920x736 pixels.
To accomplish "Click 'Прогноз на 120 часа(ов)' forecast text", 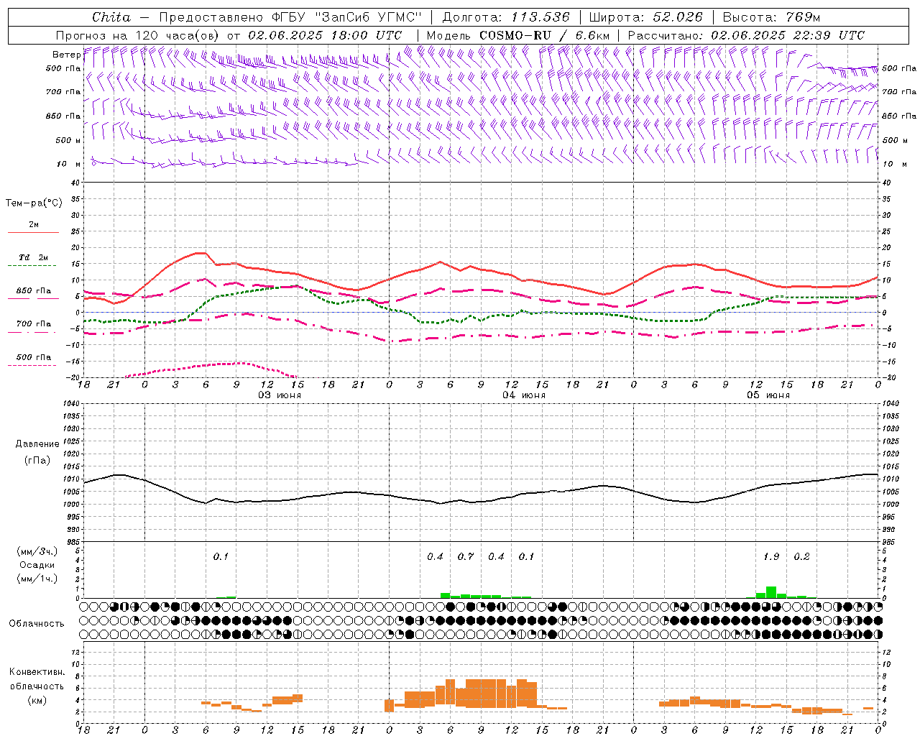I will coord(139,35).
